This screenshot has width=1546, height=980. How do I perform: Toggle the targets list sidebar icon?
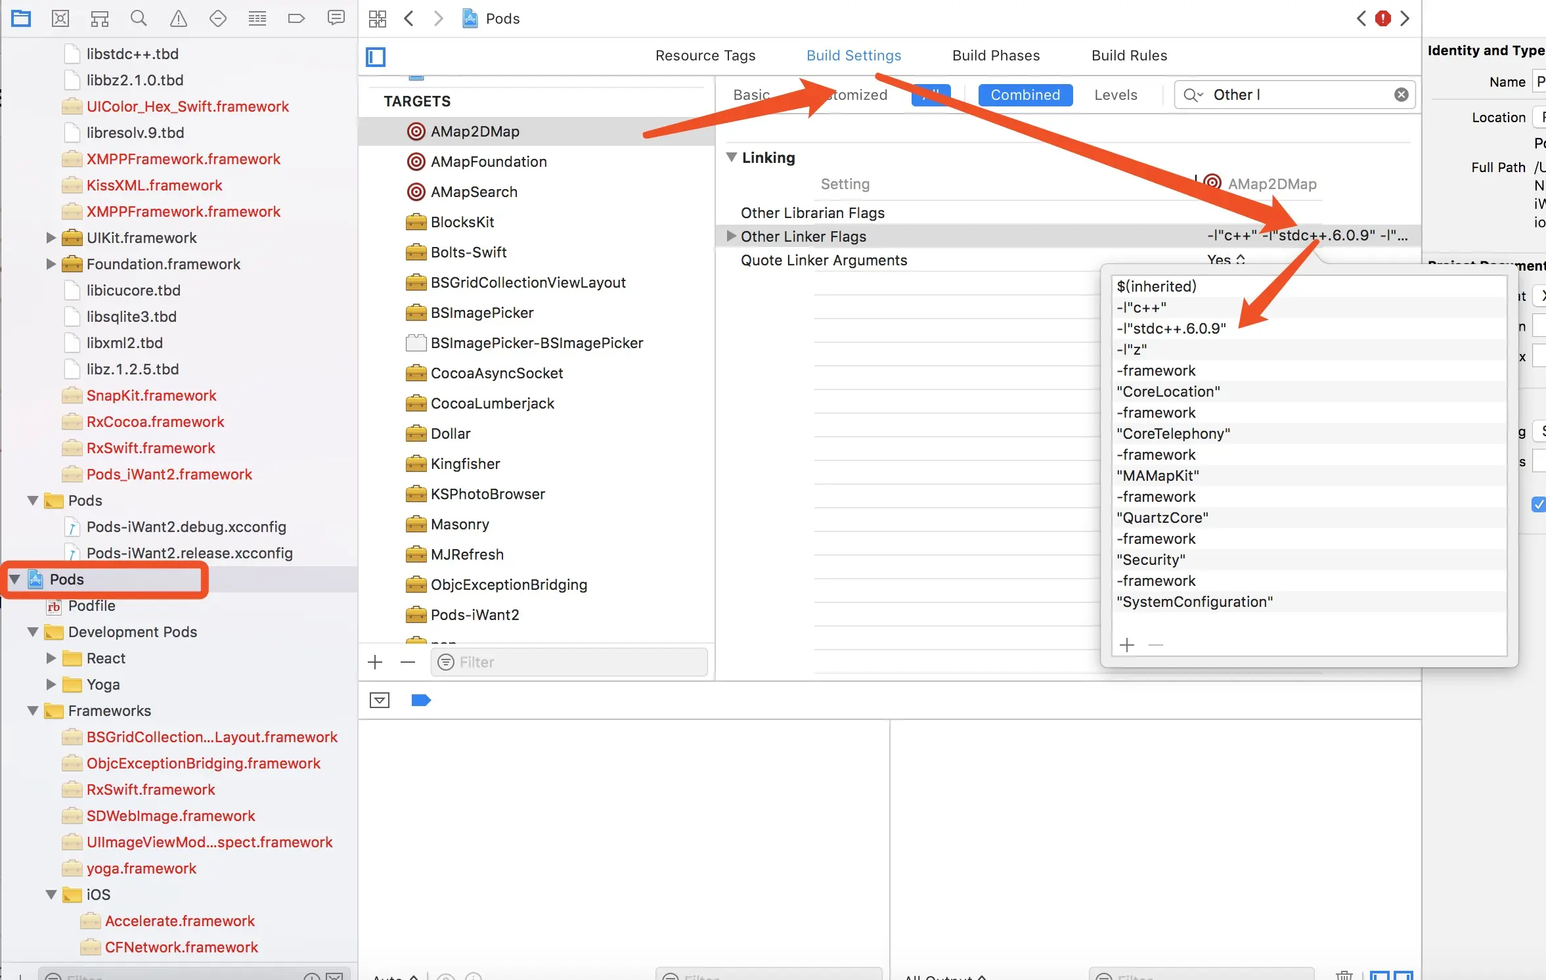(x=376, y=56)
